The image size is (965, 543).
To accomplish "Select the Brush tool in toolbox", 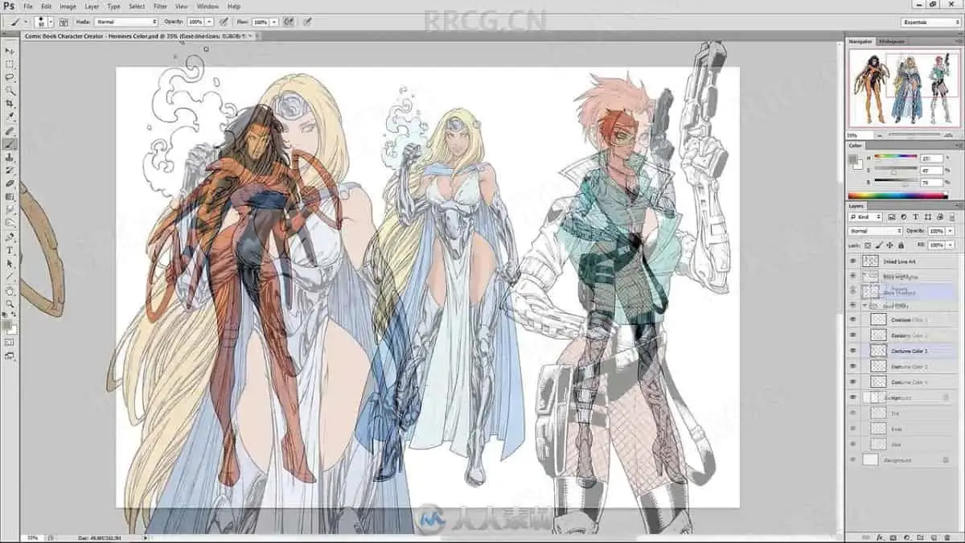I will click(x=10, y=144).
